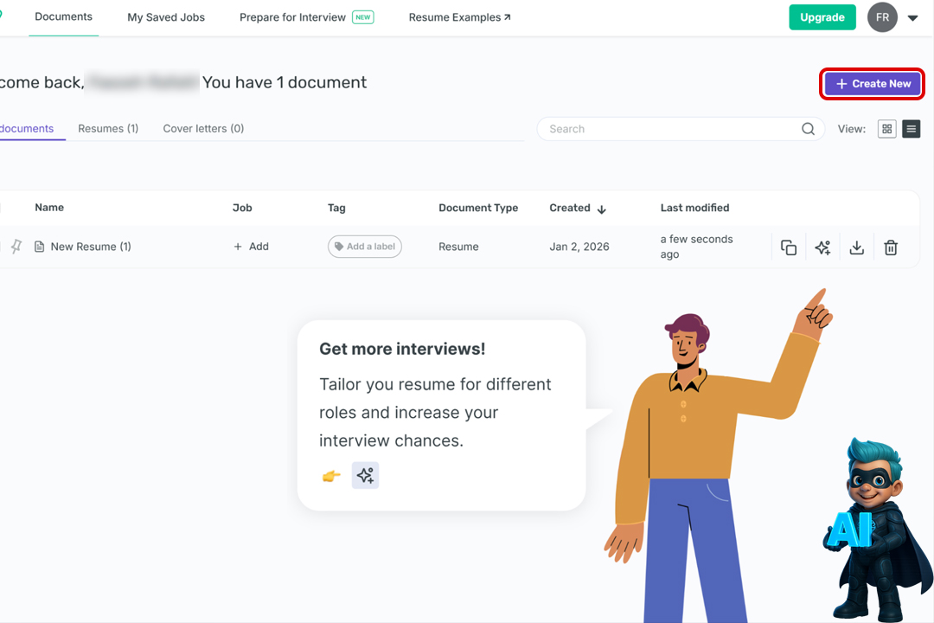Click Add a label tag
The height and width of the screenshot is (623, 934).
pos(364,247)
